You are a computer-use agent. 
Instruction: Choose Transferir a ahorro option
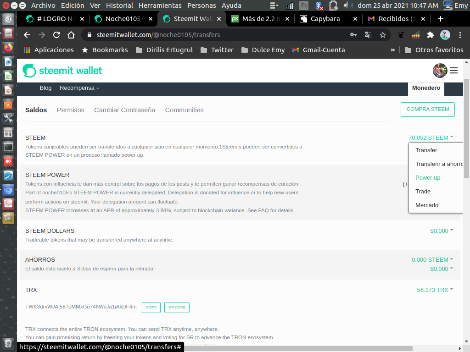pyautogui.click(x=439, y=164)
